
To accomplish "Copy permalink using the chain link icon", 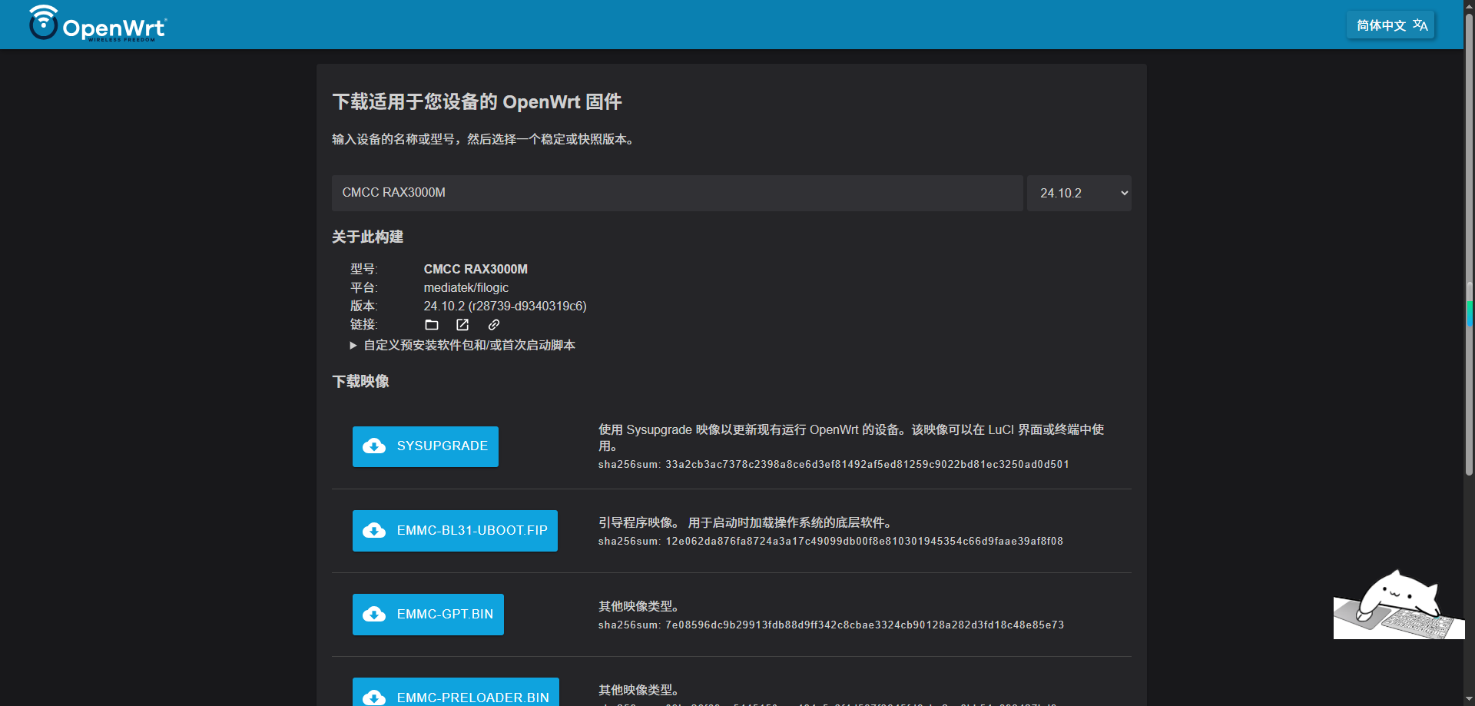I will click(493, 324).
